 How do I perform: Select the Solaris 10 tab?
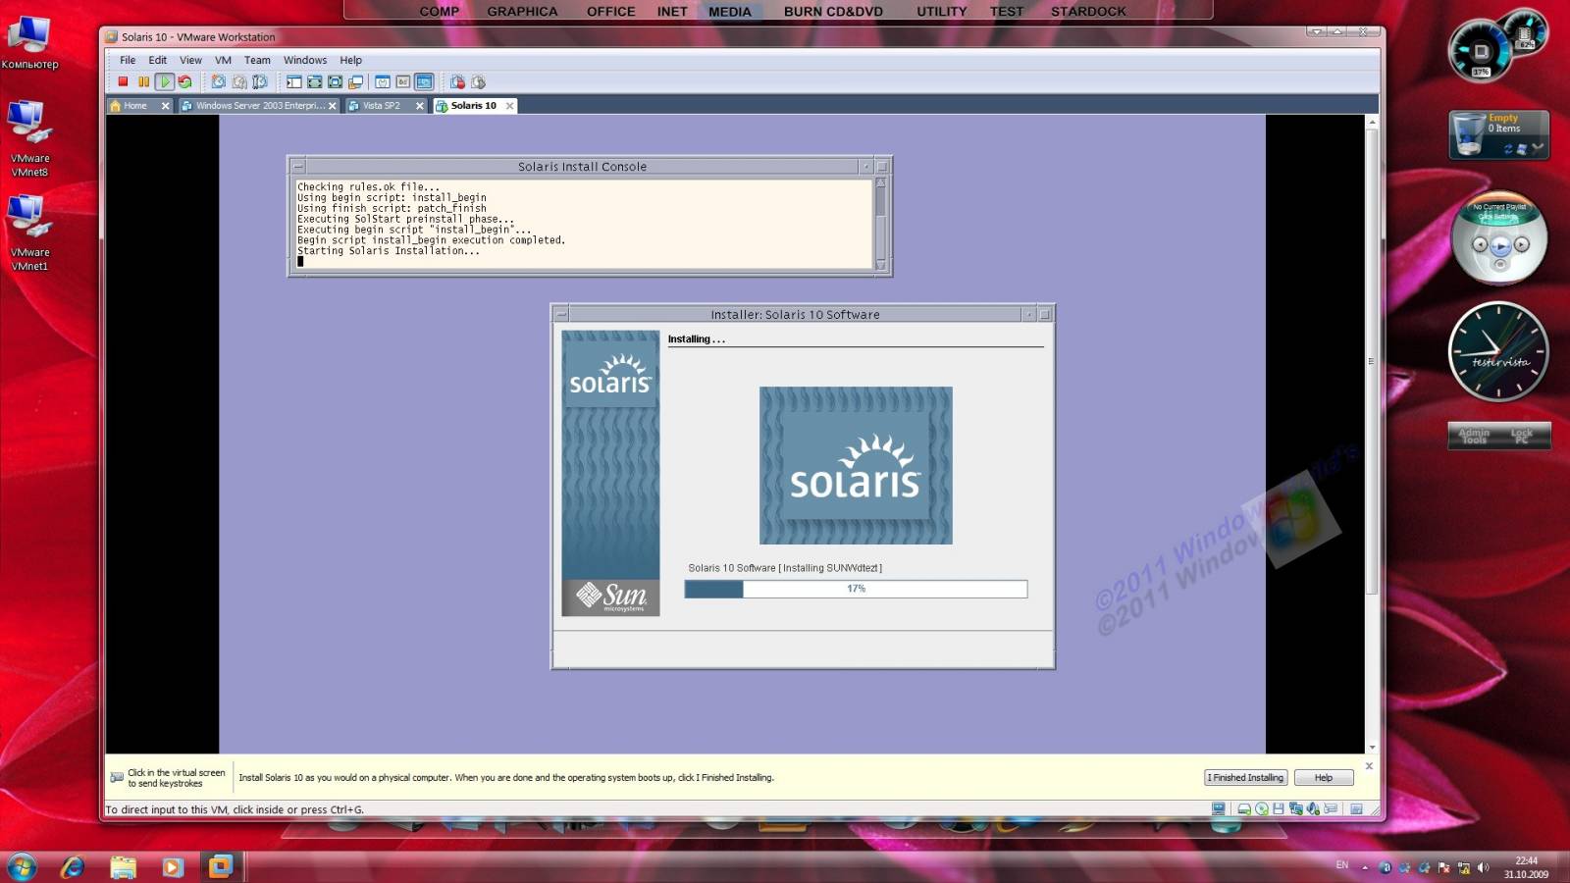pos(473,106)
